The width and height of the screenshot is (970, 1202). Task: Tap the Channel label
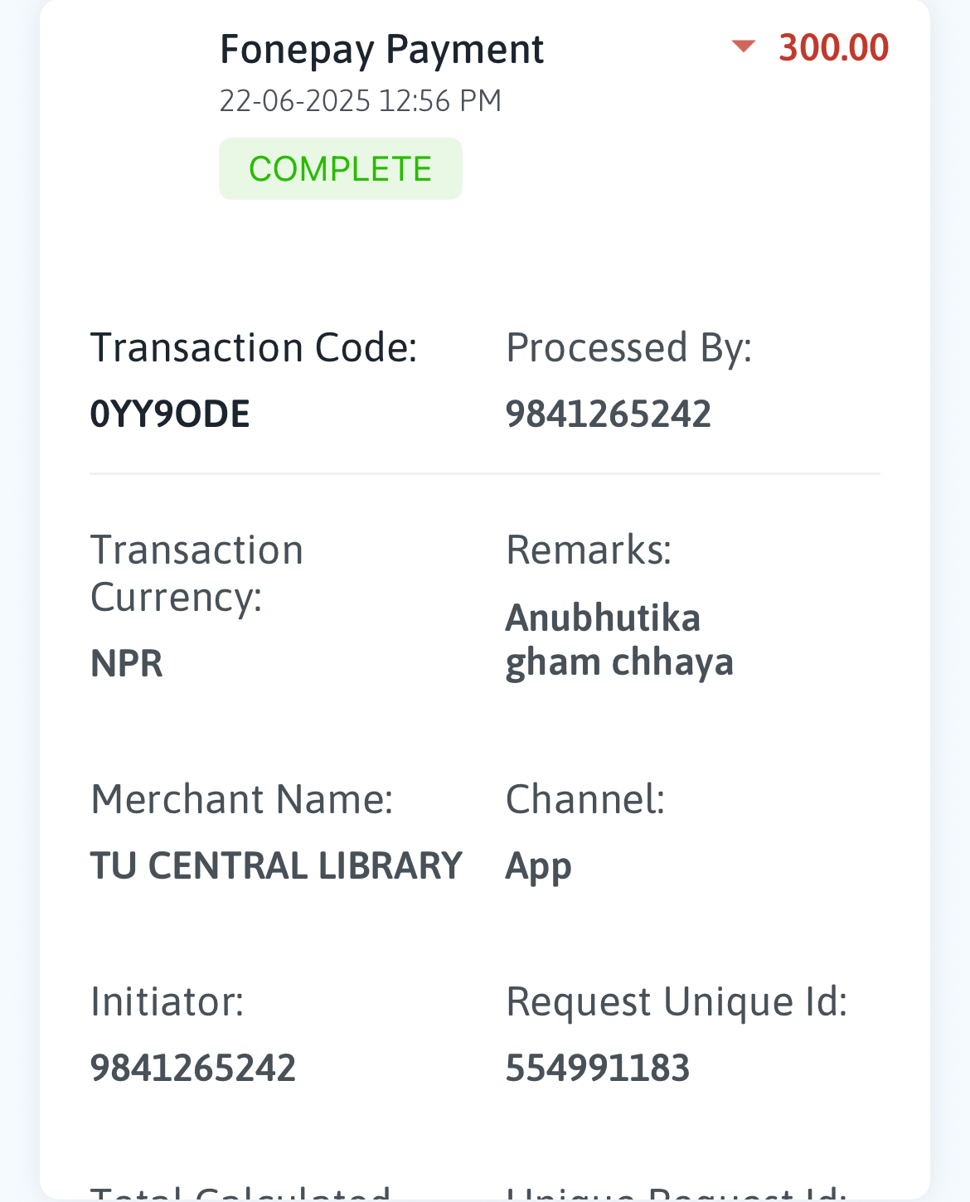tap(585, 800)
